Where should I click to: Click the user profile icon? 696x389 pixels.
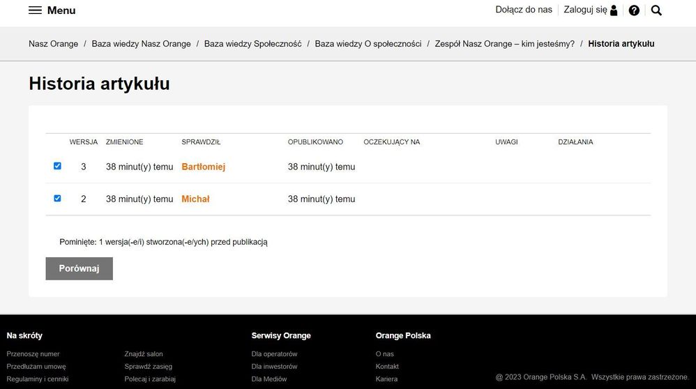pos(614,10)
